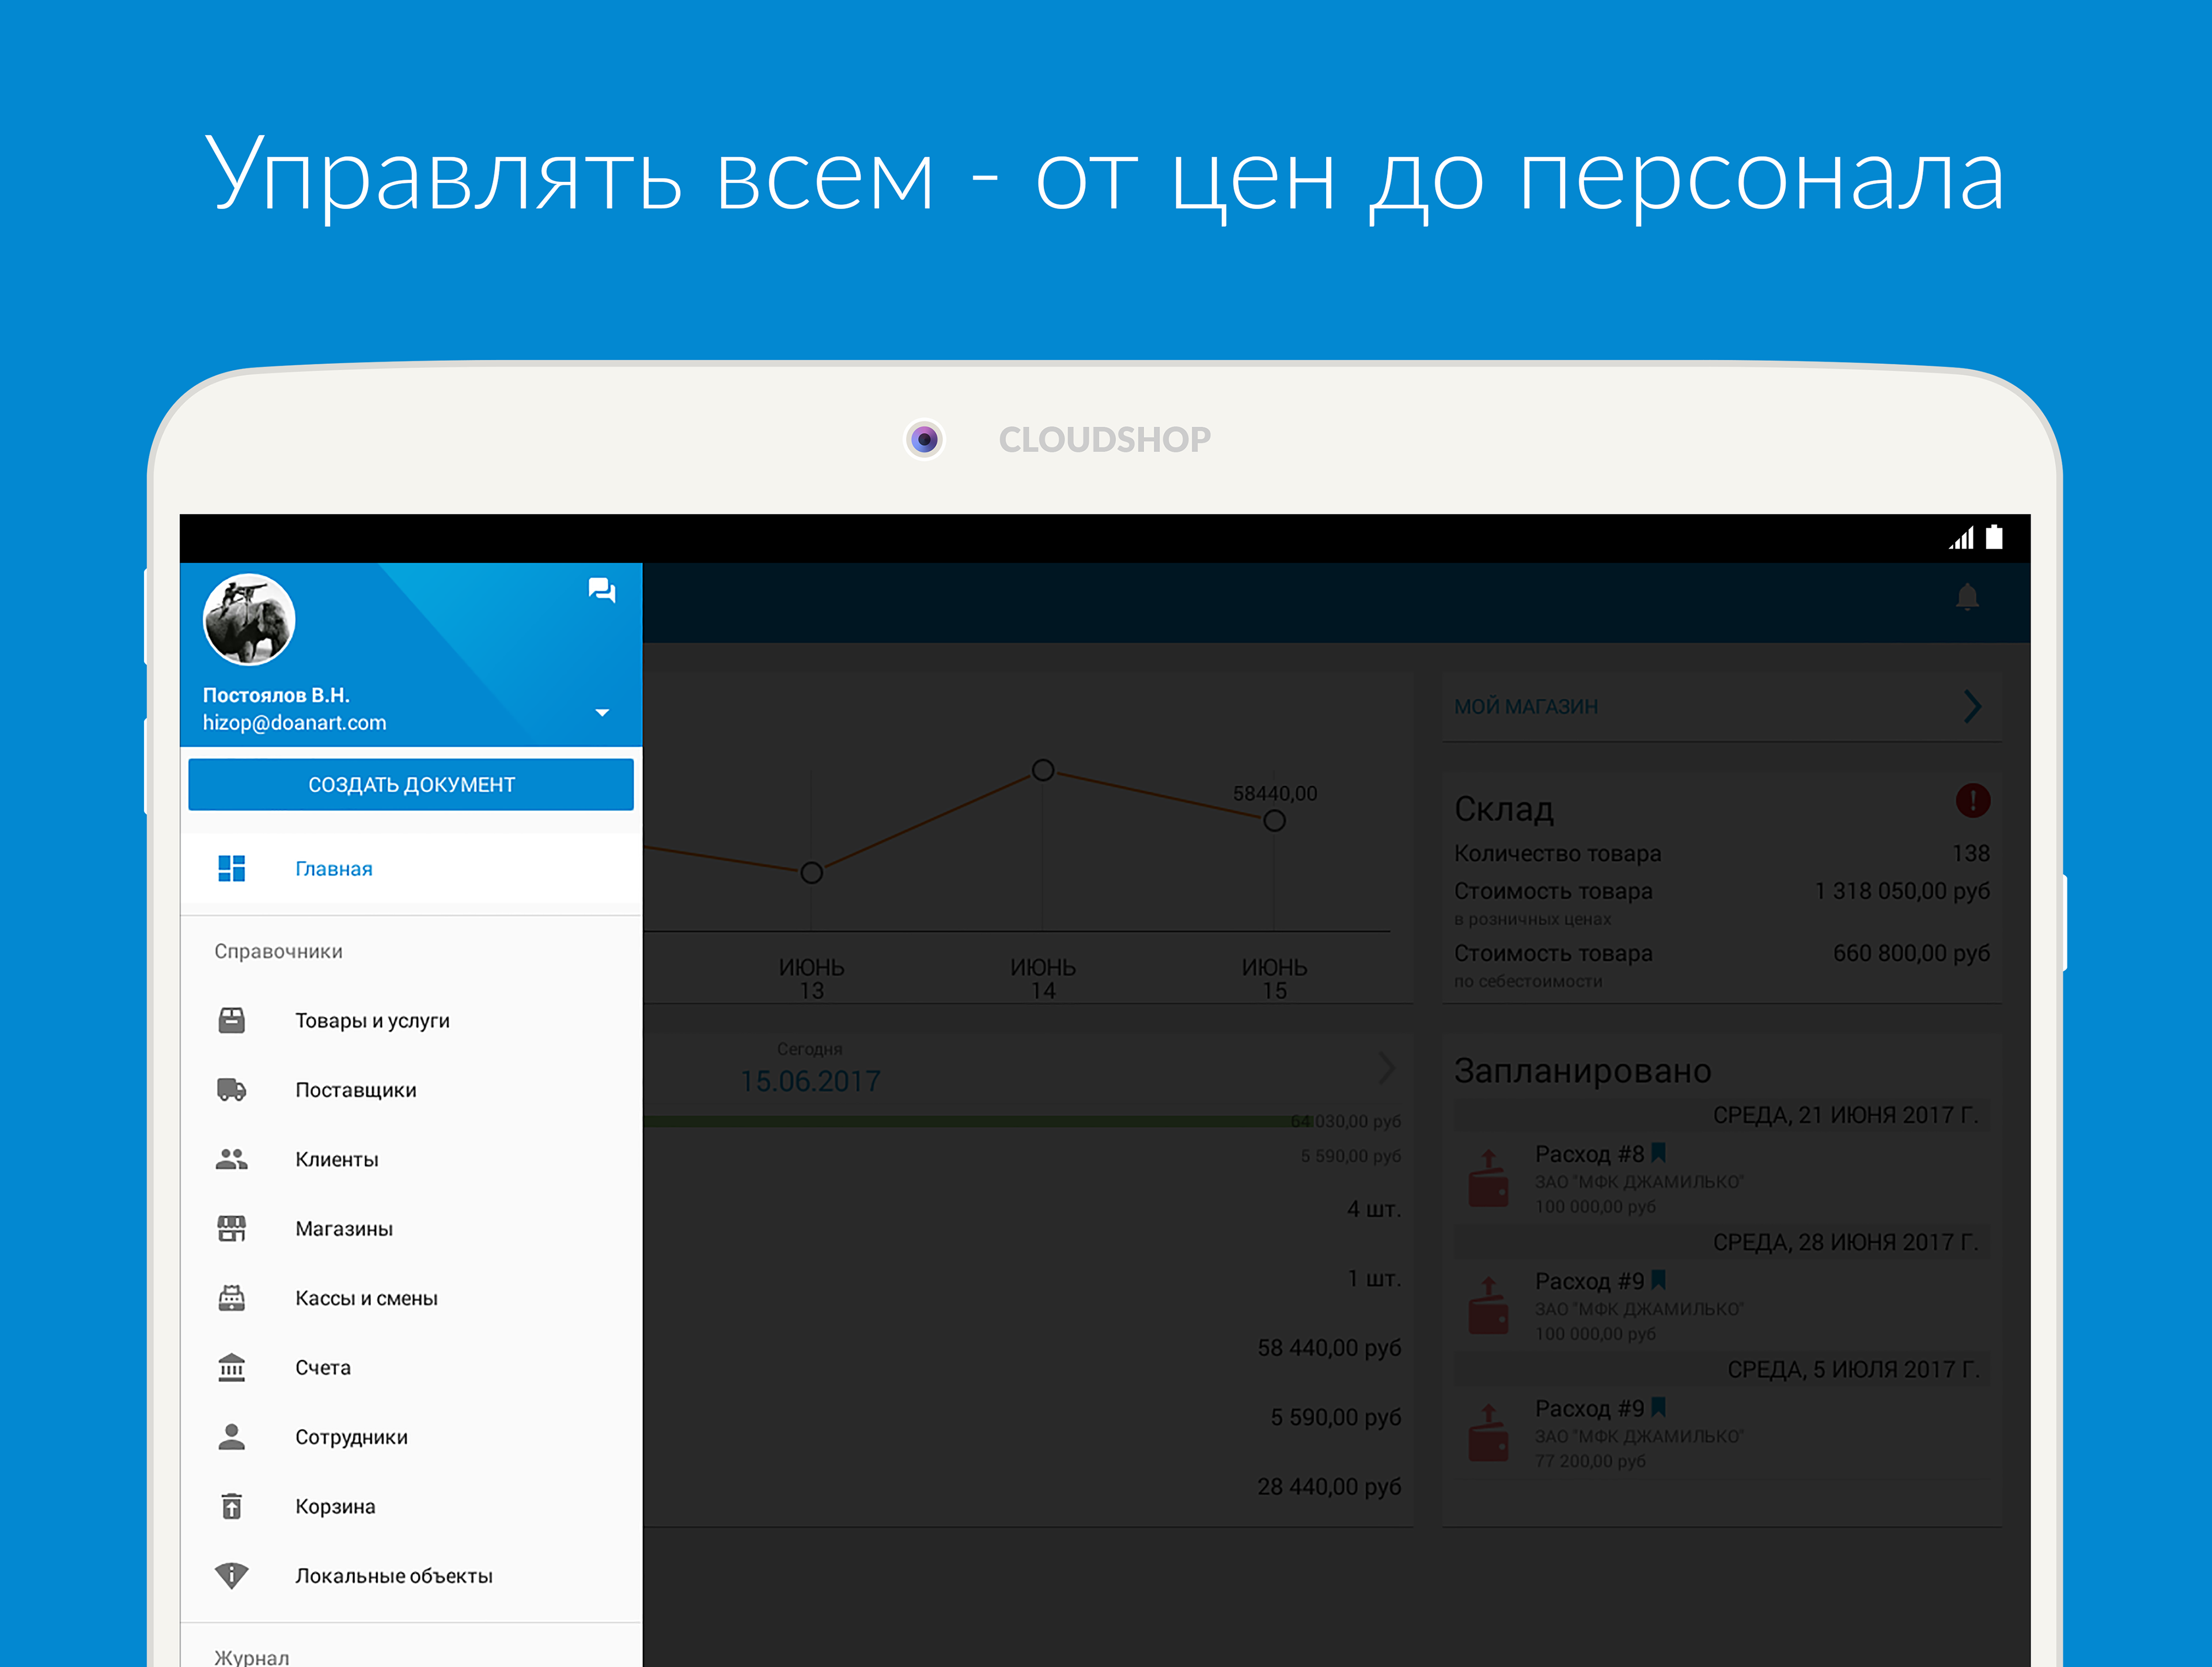
Task: Click the Сотрудники person icon
Action: click(x=231, y=1436)
